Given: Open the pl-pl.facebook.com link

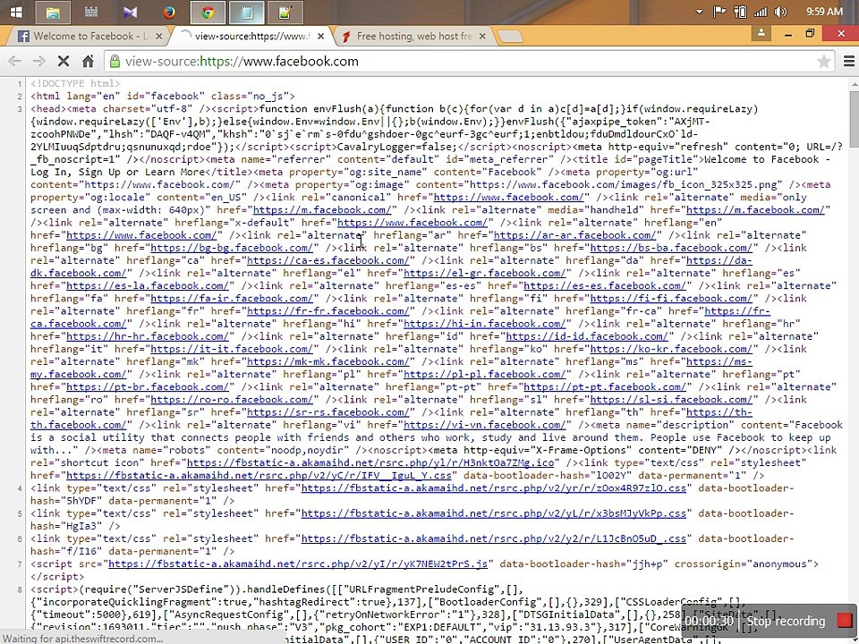Looking at the screenshot, I should click(x=484, y=374).
